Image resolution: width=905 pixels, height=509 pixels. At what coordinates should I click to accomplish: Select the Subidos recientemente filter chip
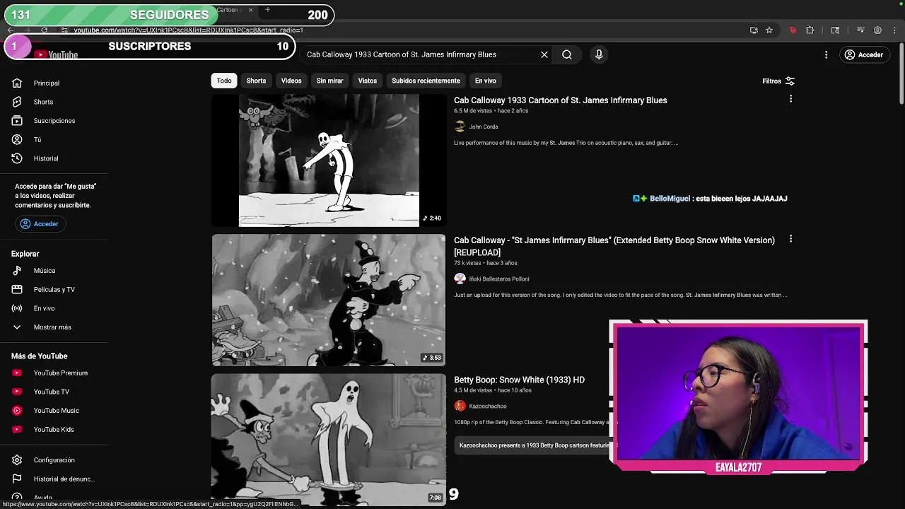pos(426,81)
